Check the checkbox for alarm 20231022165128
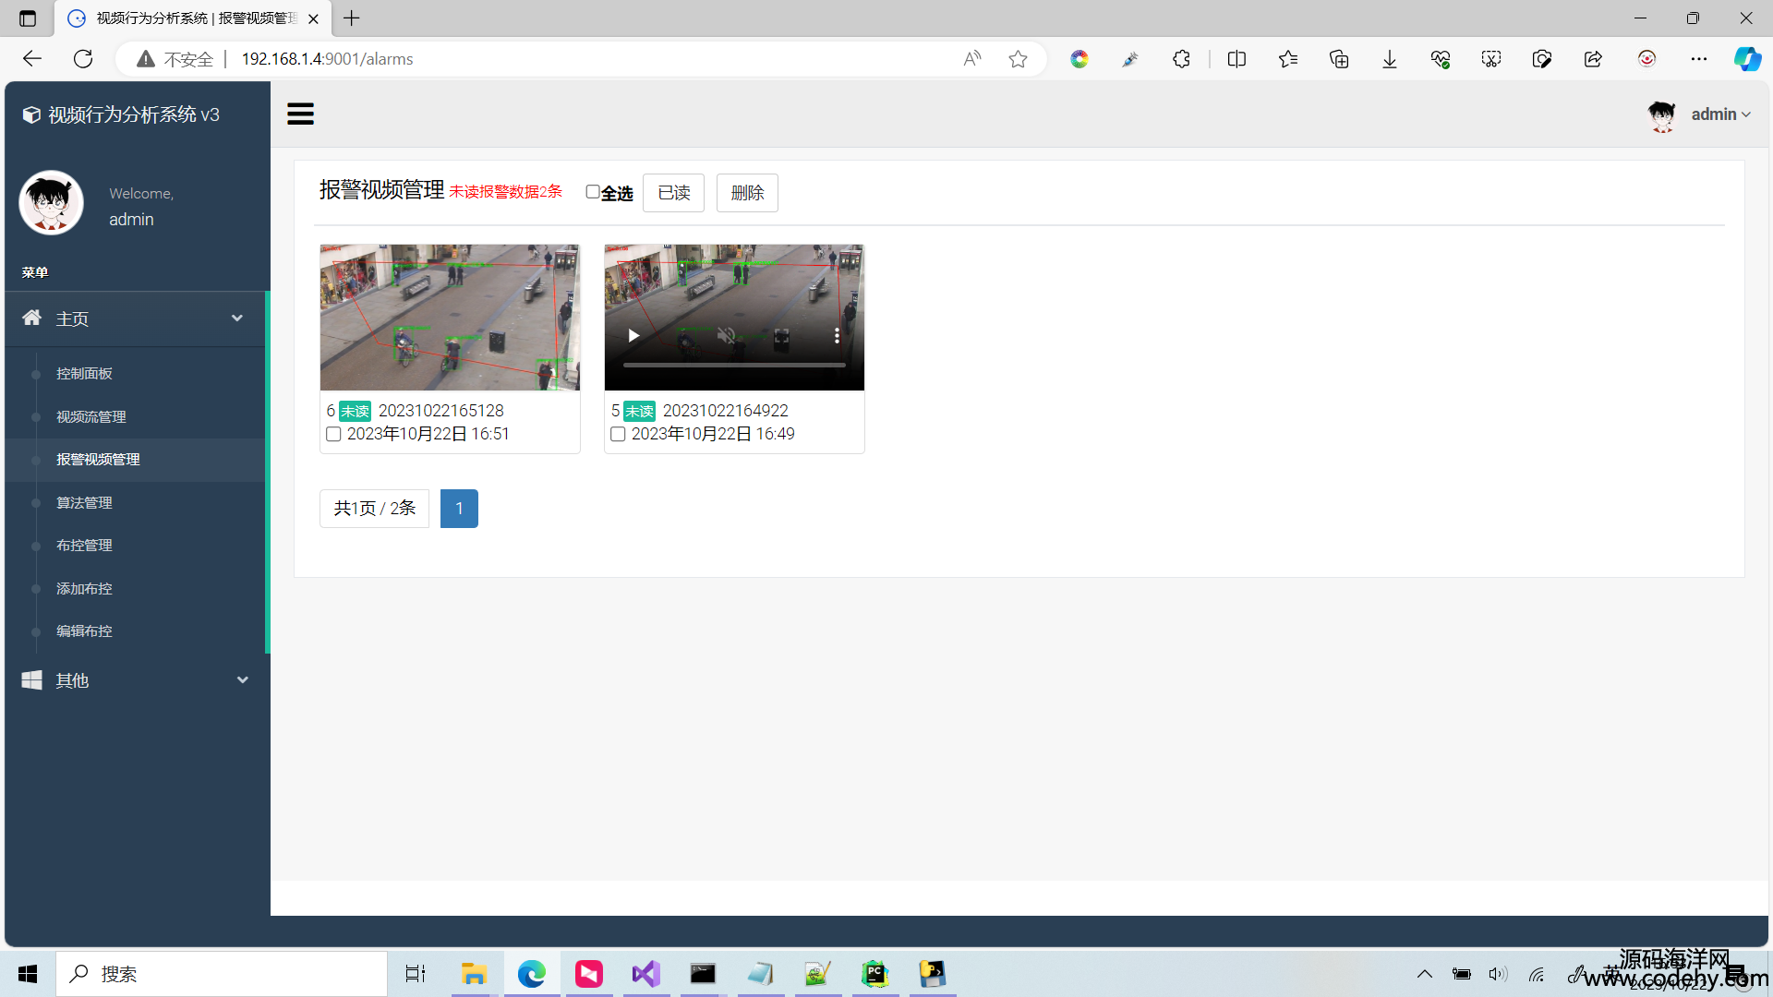 [x=333, y=434]
